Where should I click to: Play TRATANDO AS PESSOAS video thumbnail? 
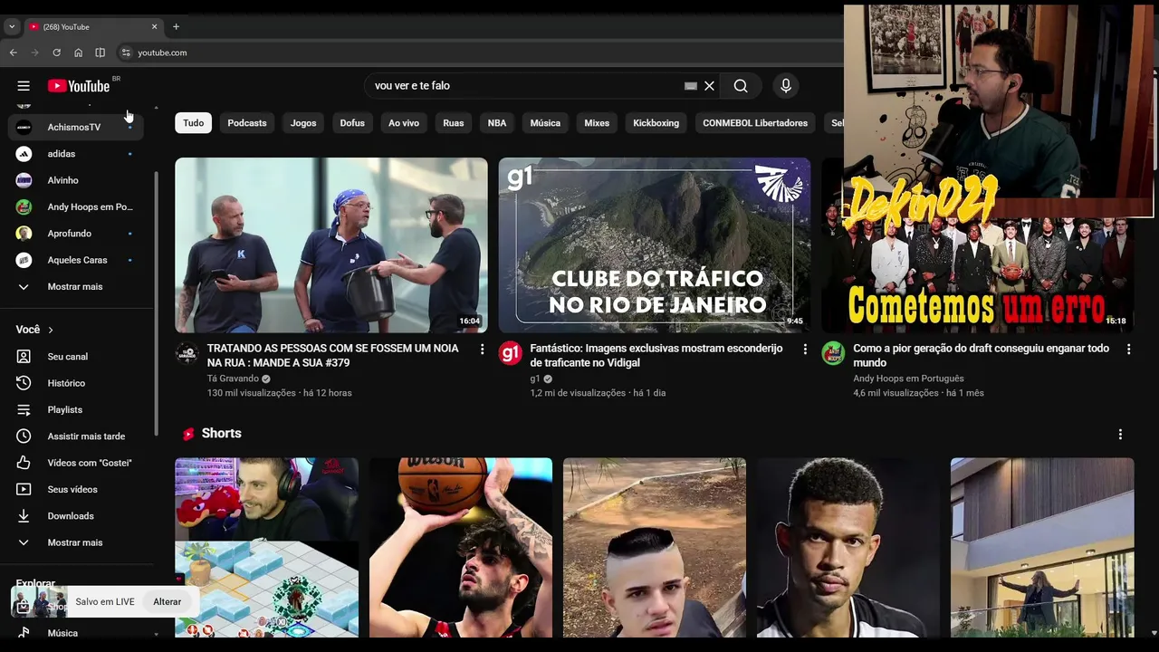coord(331,245)
